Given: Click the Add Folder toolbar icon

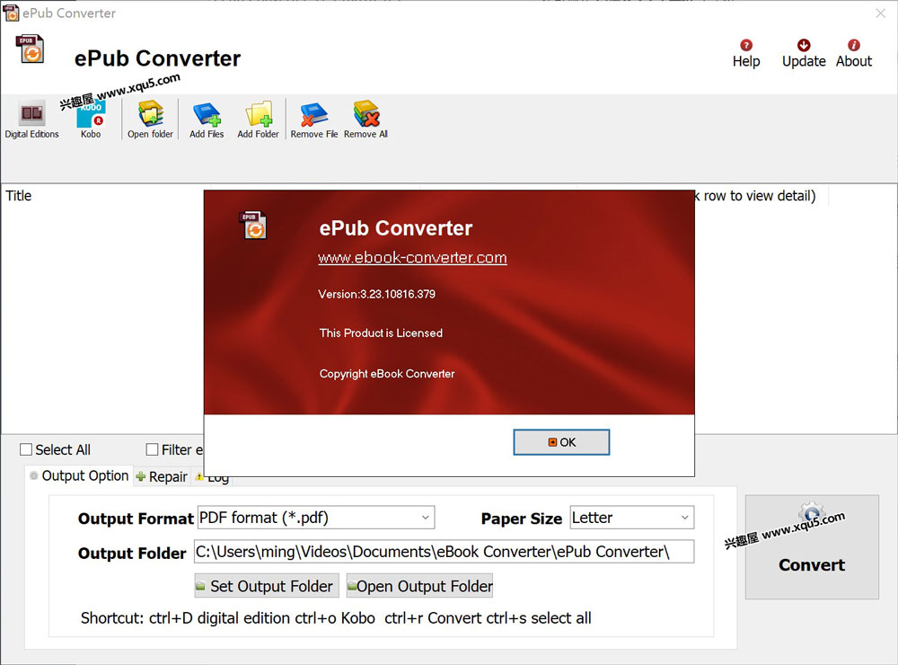Looking at the screenshot, I should click(x=259, y=120).
